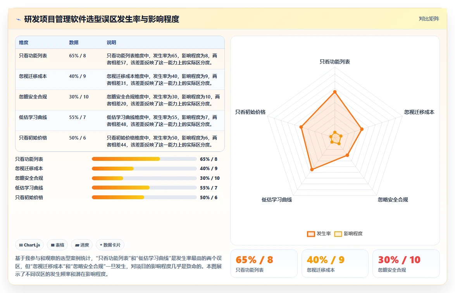
Task: Toggle the 影响程度 legend swatch
Action: pyautogui.click(x=338, y=234)
